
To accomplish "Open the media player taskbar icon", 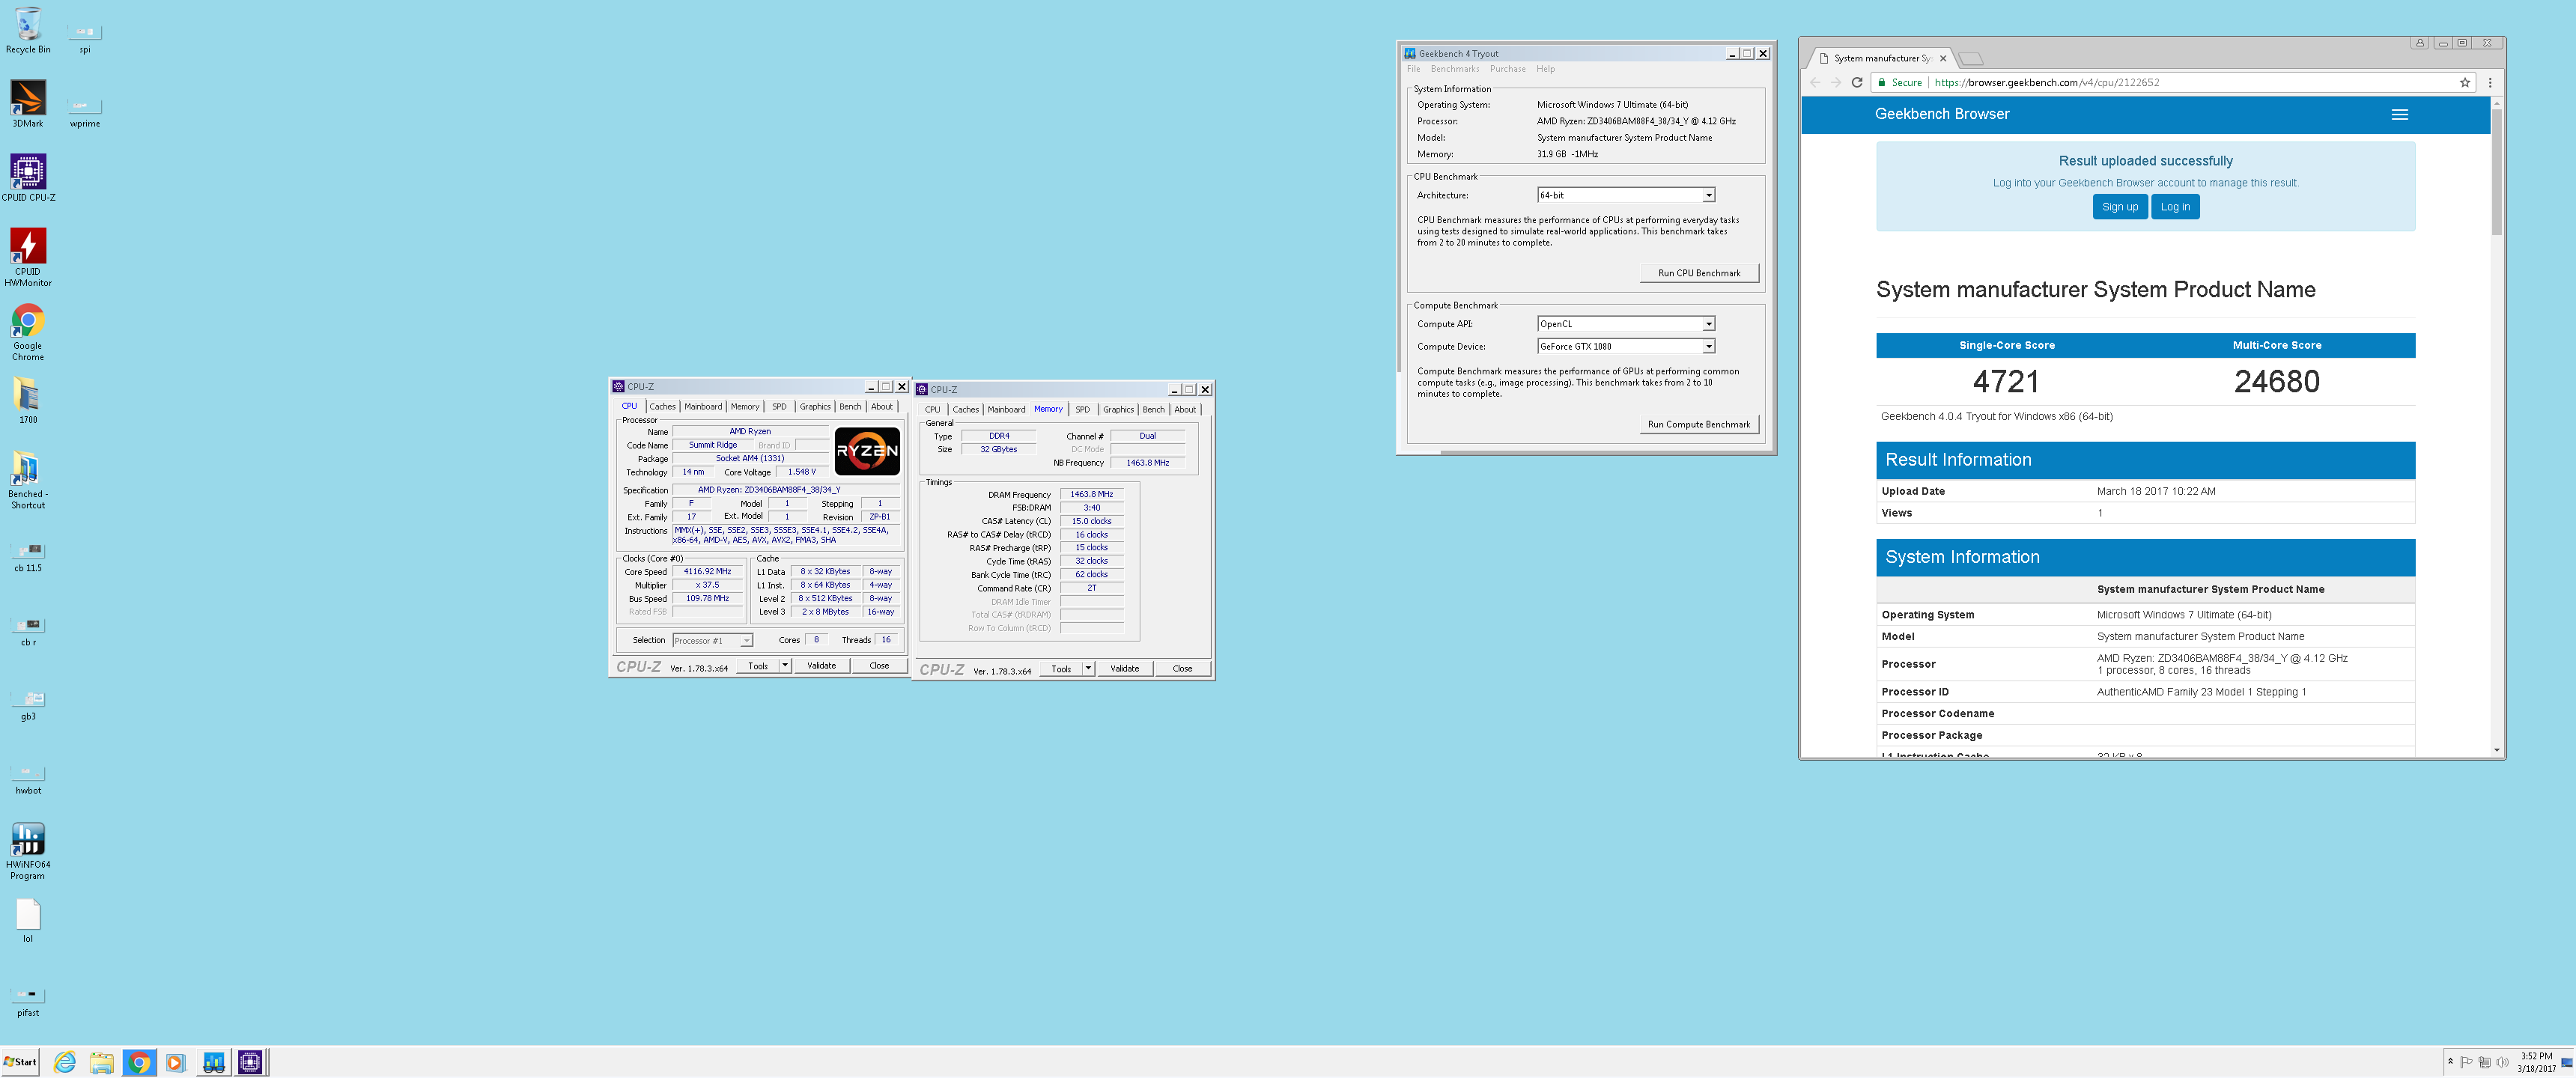I will pos(176,1062).
